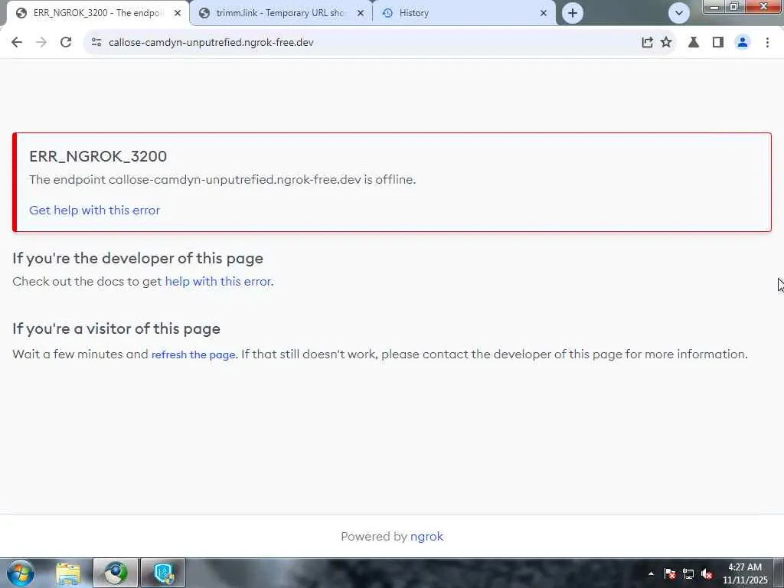The width and height of the screenshot is (784, 588).
Task: Click the share this page icon
Action: pos(647,42)
